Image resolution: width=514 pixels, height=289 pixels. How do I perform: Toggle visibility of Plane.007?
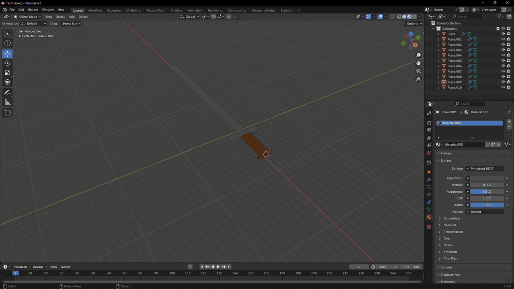click(503, 71)
